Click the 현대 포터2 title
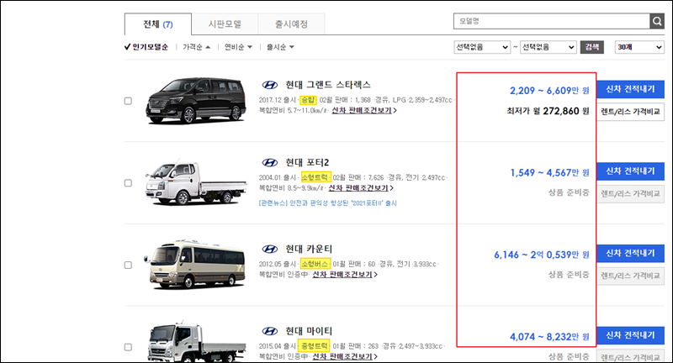This screenshot has height=363, width=673. pos(307,162)
